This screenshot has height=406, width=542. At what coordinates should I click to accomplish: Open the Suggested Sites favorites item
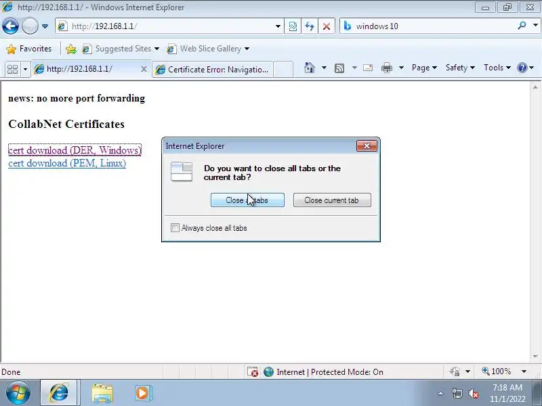point(121,49)
